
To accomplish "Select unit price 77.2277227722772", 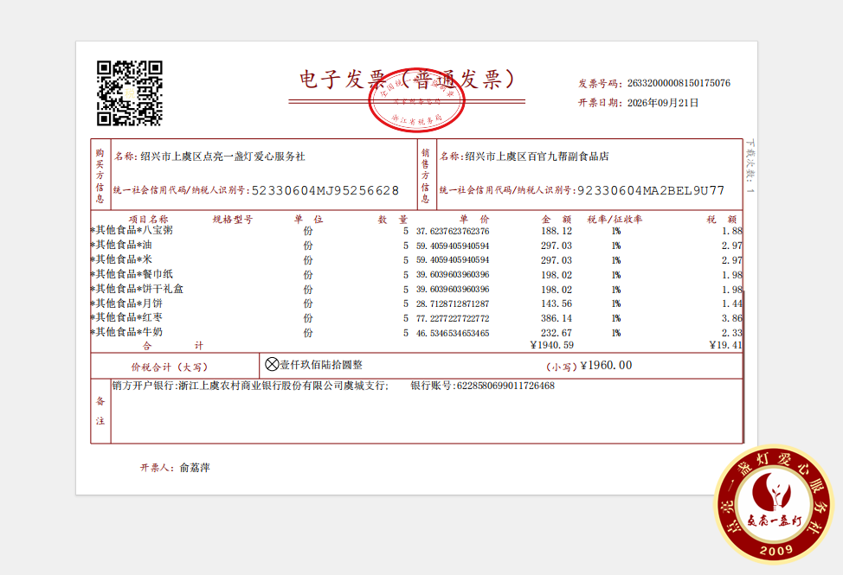I will (453, 318).
